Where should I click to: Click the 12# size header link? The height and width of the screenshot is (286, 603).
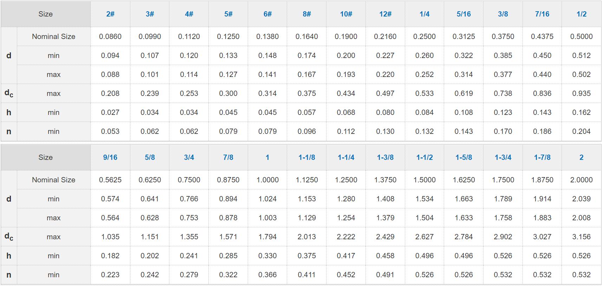click(385, 14)
